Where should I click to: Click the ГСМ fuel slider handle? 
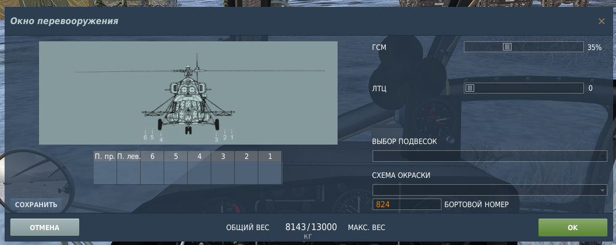tap(507, 47)
